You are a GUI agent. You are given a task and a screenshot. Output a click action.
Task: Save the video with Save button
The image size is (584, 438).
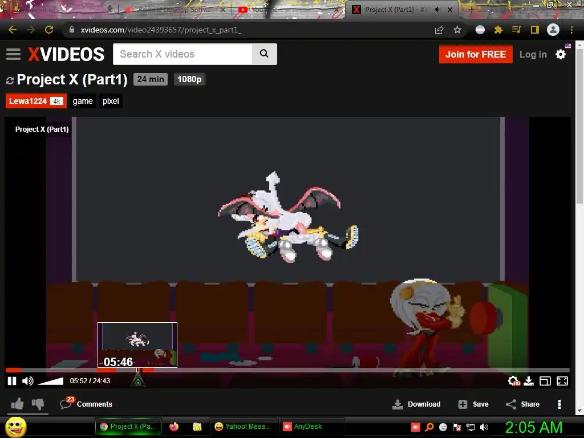click(473, 404)
